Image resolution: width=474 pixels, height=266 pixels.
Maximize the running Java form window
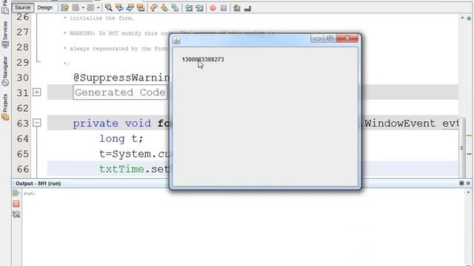(330, 38)
